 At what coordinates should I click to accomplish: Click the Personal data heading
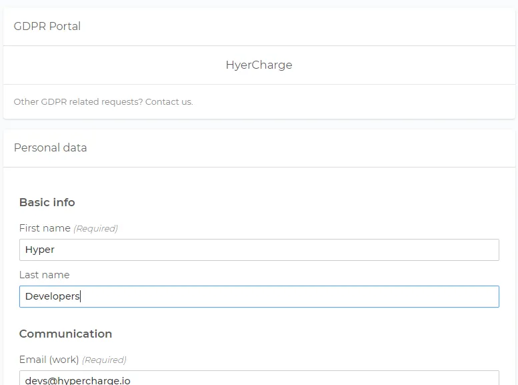[x=50, y=147]
